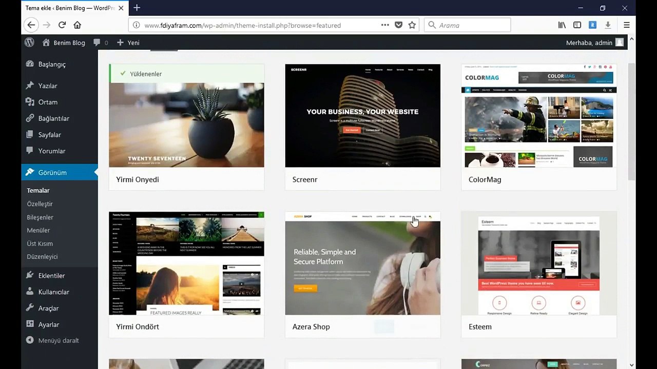Open Merhaba, admin account menu
Screen dimensions: 657x369
point(594,43)
